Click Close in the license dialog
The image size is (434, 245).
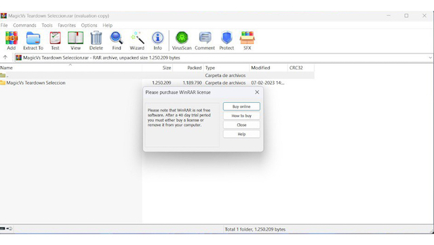241,125
